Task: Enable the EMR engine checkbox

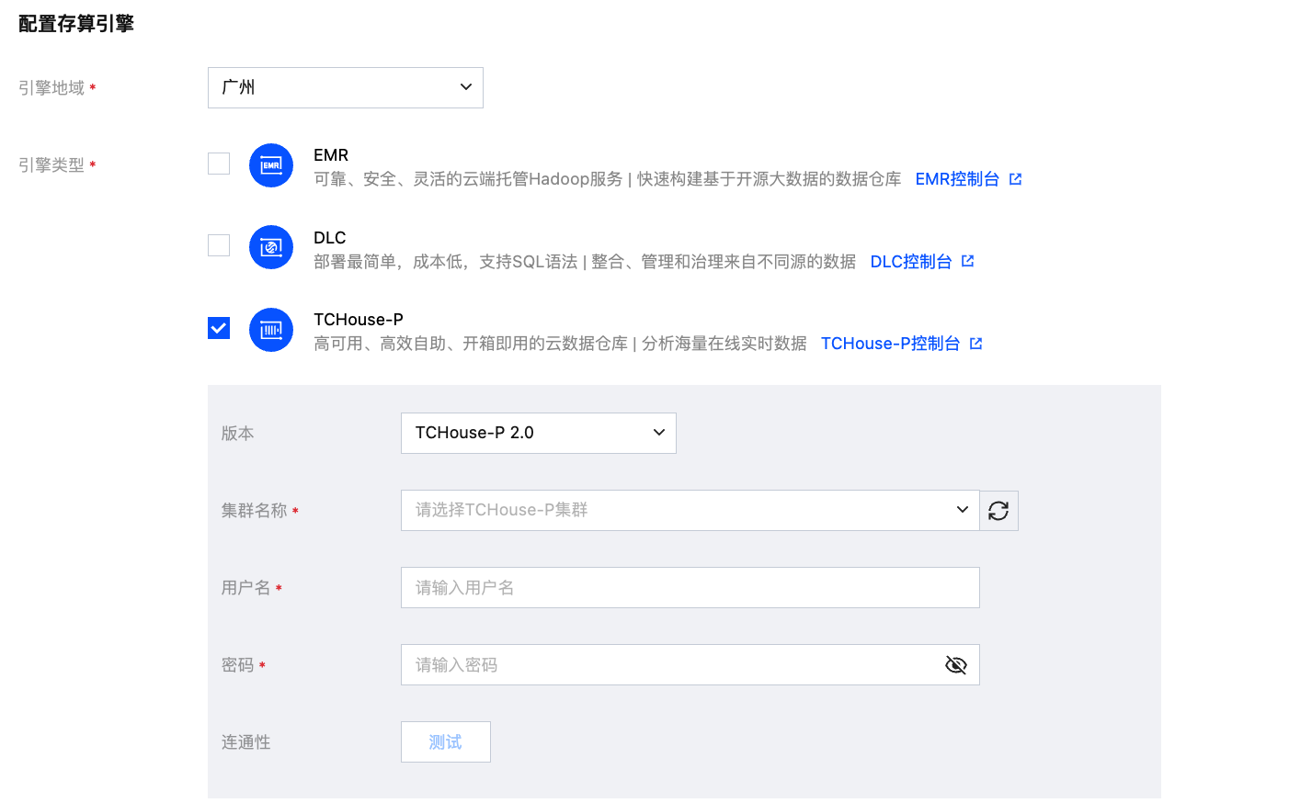Action: pos(219,164)
